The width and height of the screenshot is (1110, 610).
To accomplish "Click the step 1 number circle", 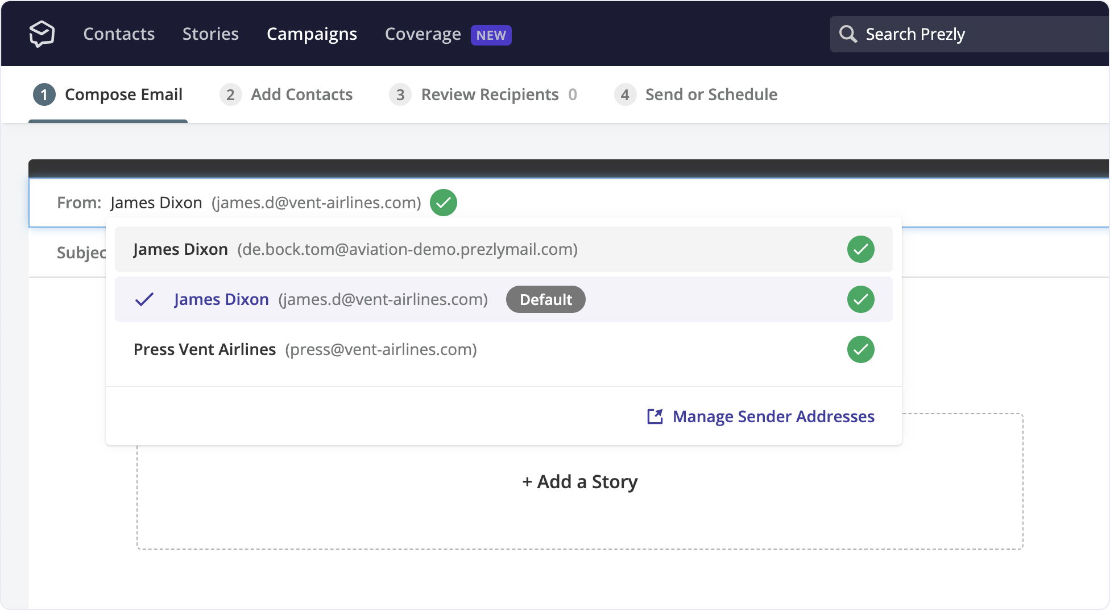I will (x=44, y=94).
